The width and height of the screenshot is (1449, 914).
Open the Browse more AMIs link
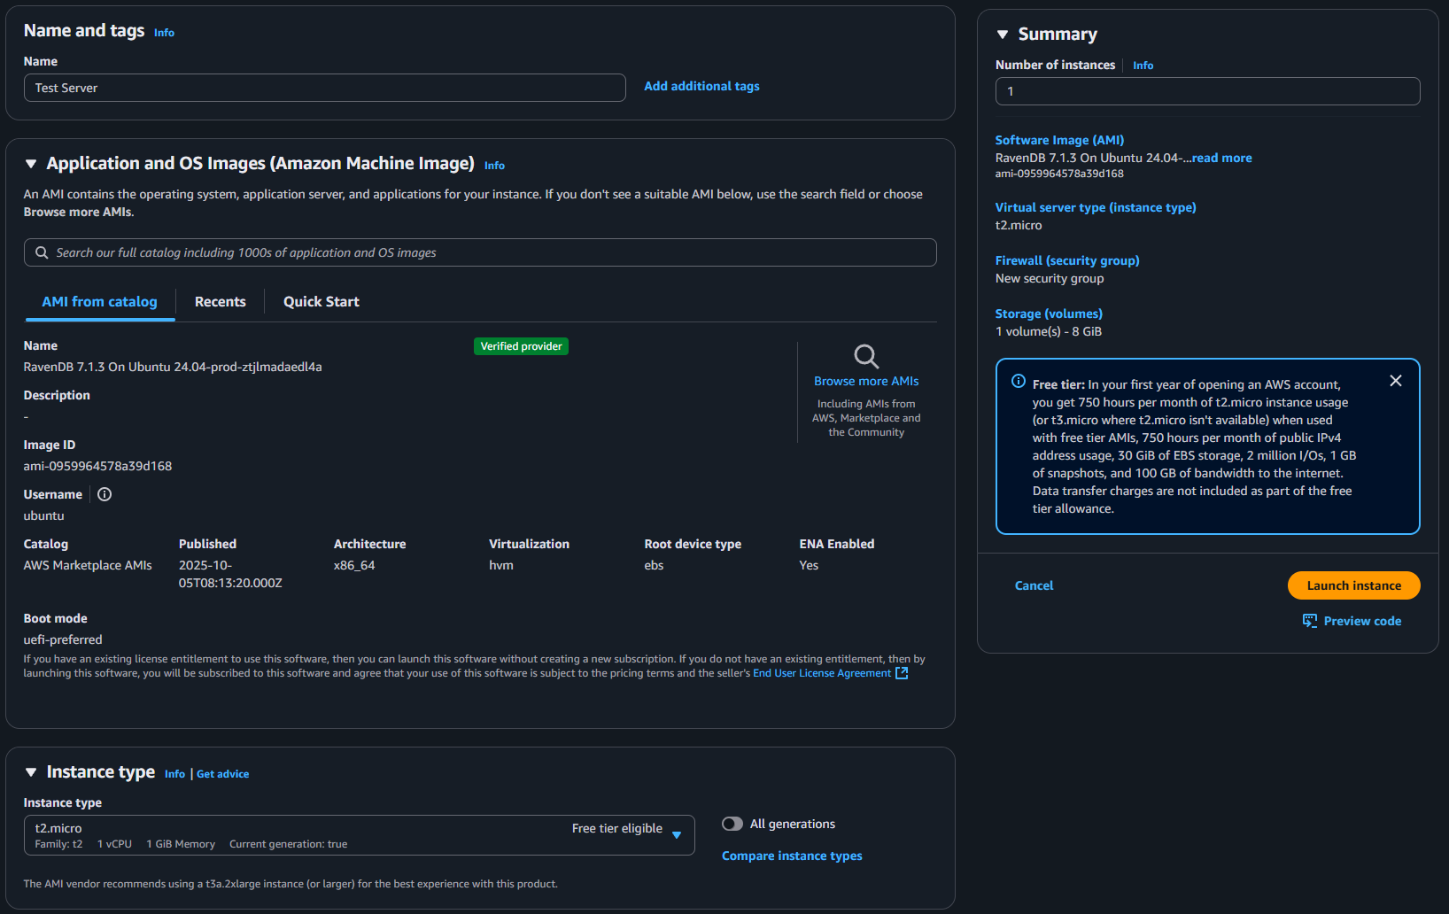tap(866, 381)
